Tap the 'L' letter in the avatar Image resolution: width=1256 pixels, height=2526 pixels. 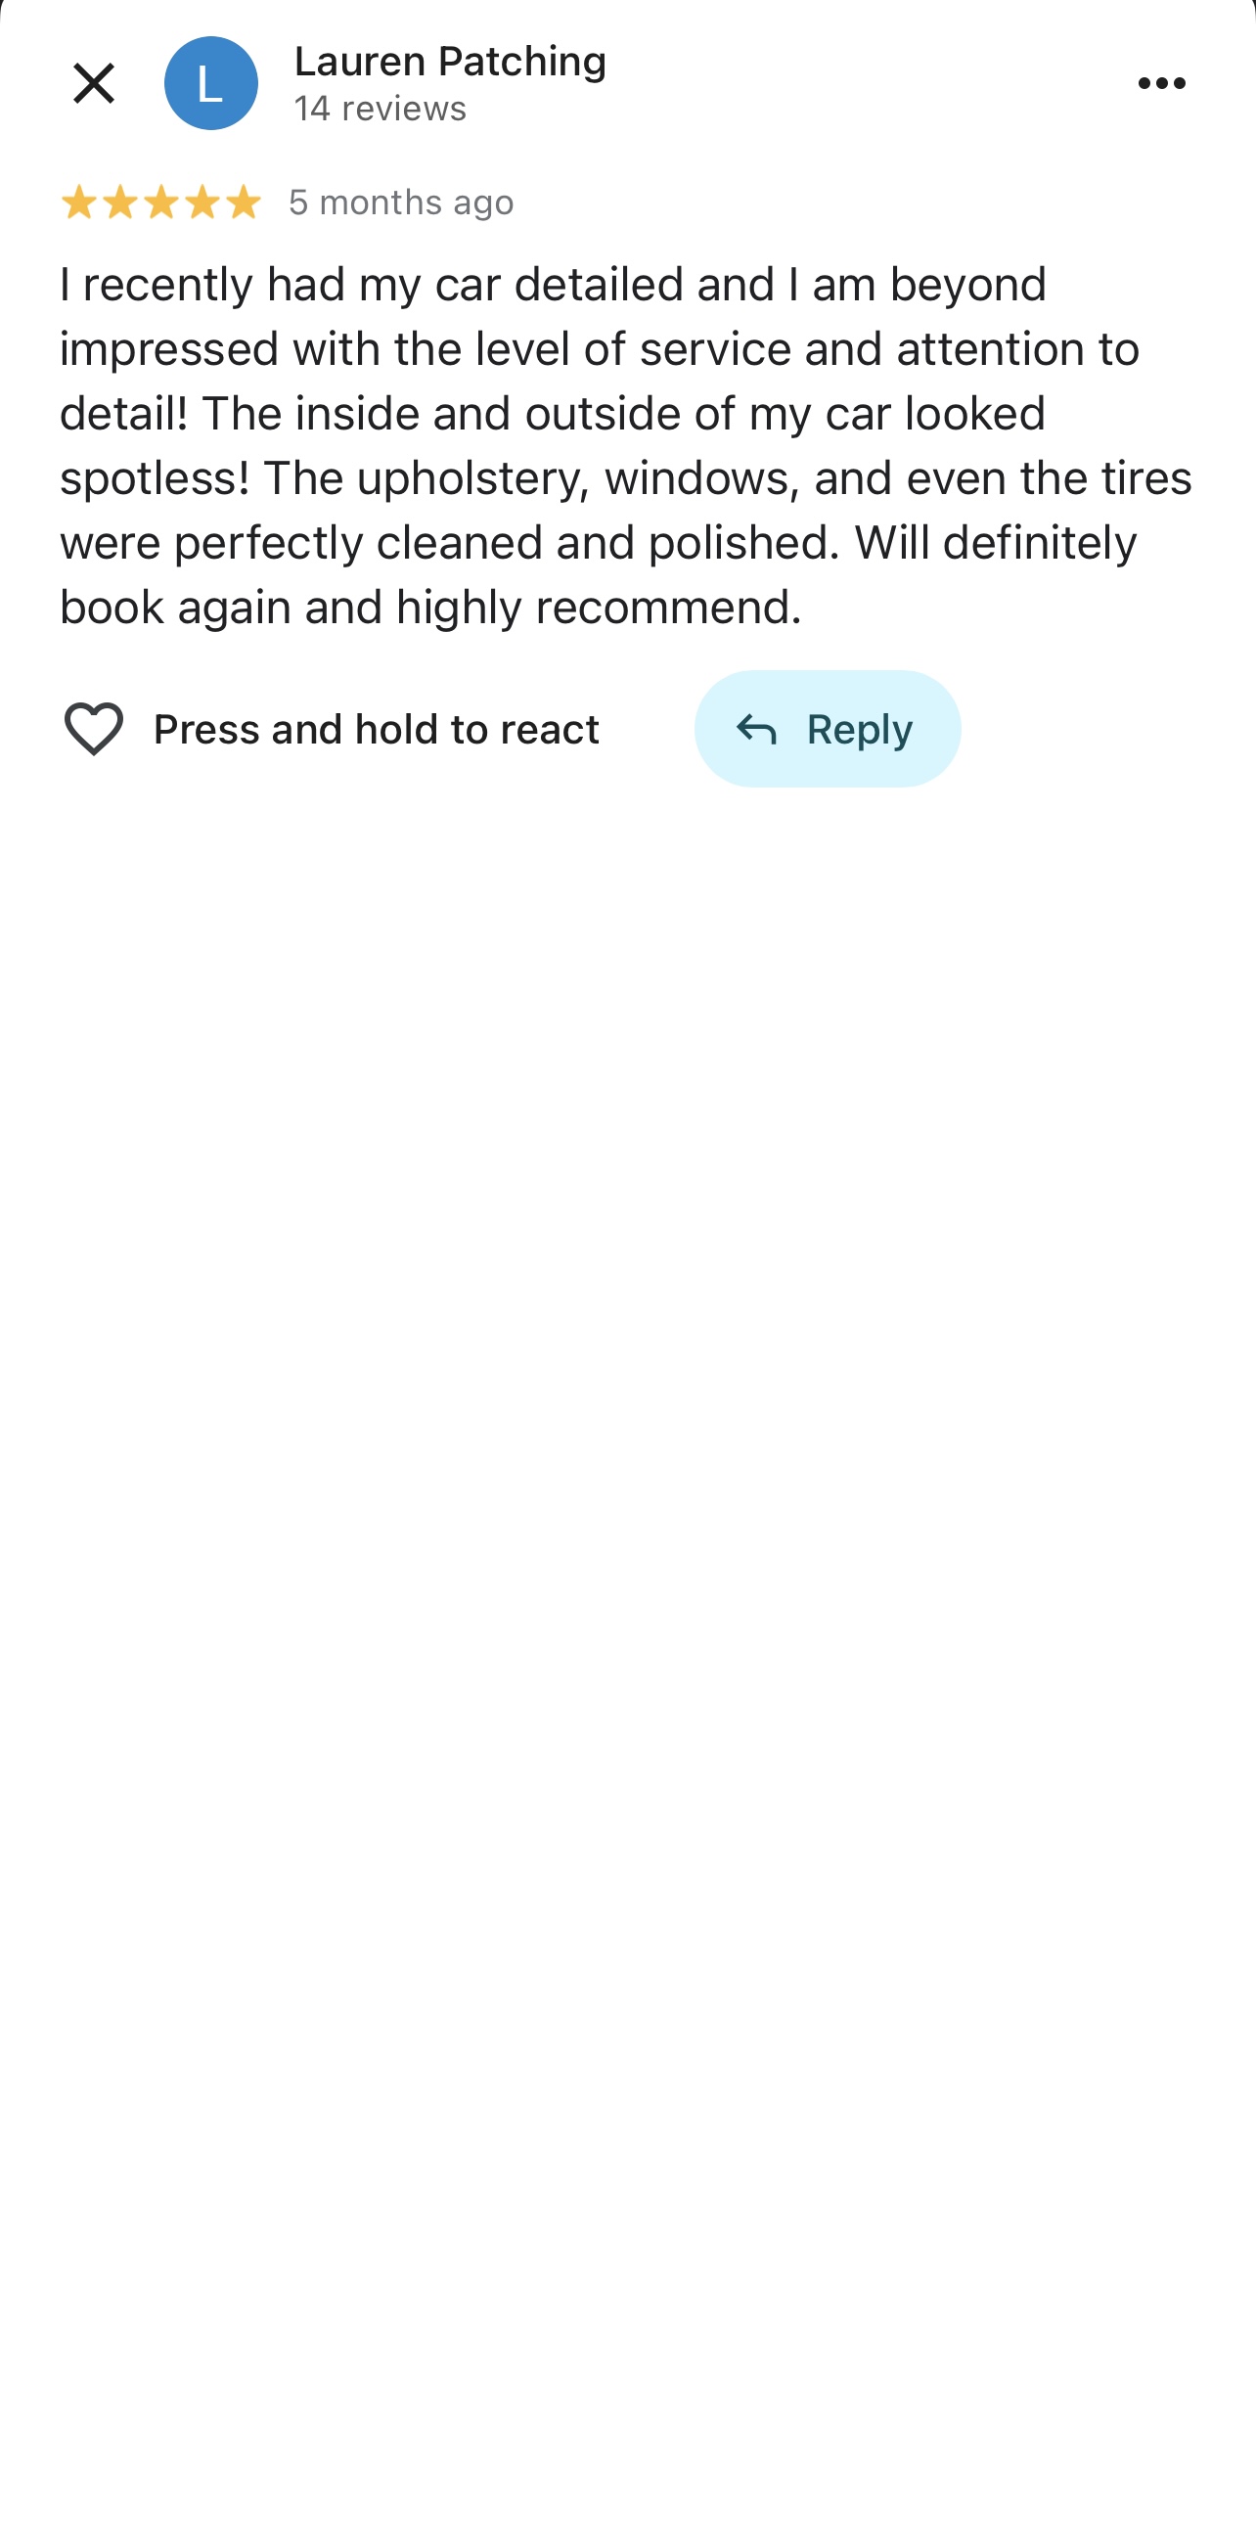click(210, 84)
